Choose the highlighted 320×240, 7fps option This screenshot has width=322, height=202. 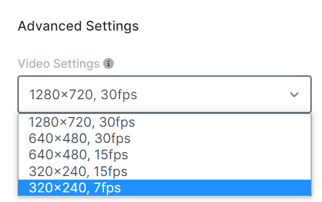[x=165, y=188]
